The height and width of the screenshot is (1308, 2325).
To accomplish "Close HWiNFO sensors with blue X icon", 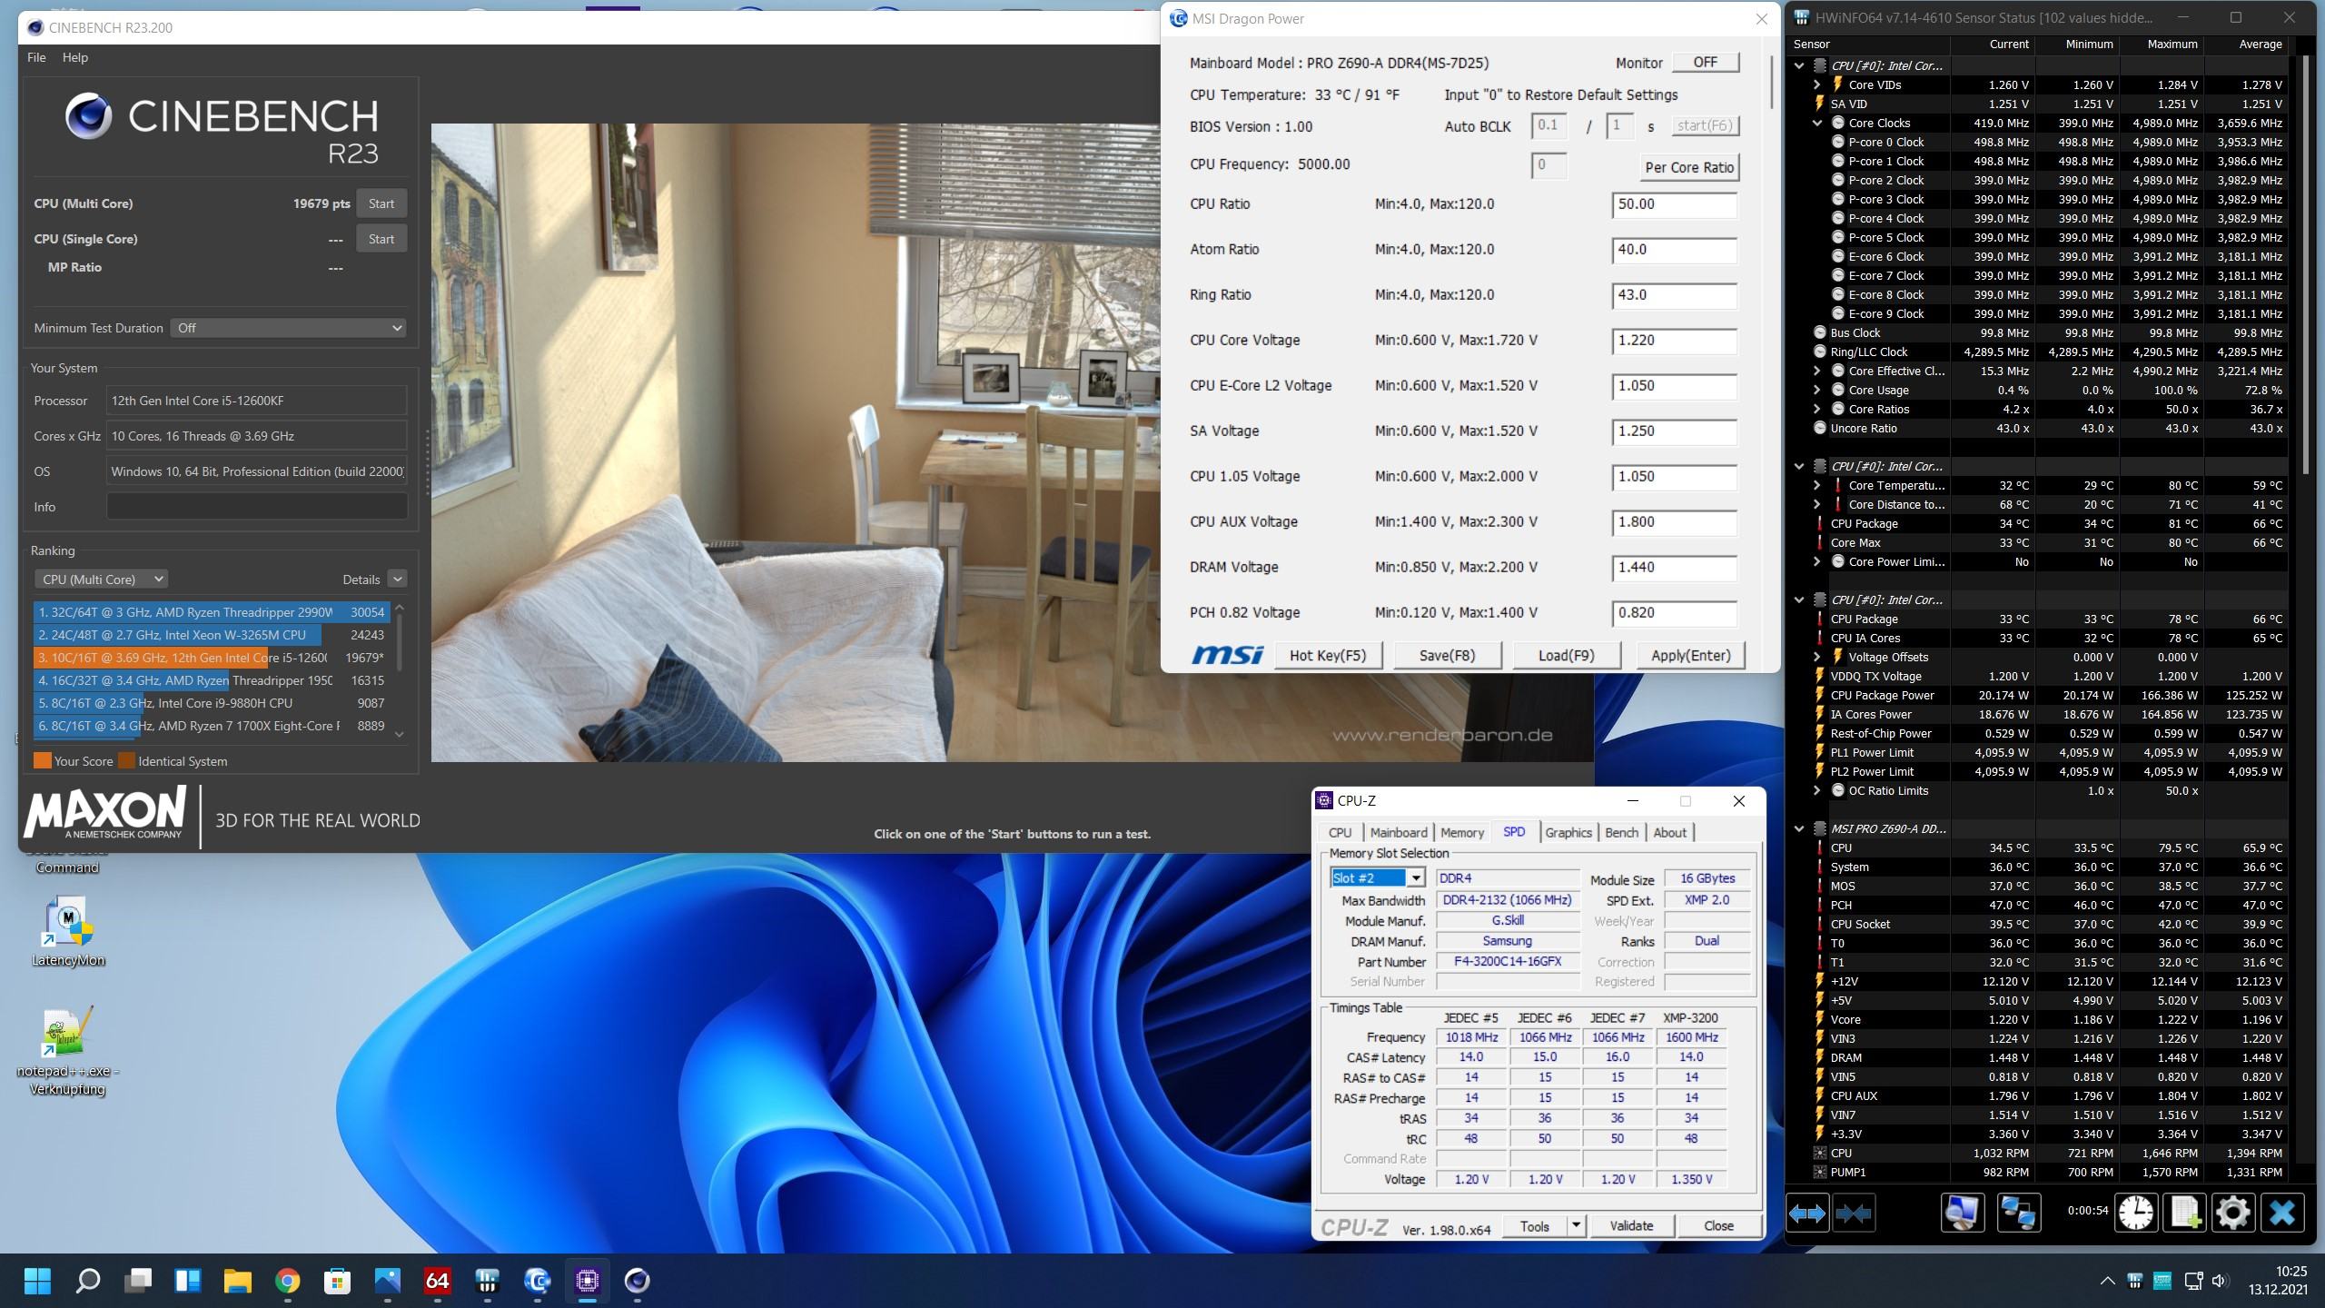I will pos(2282,1214).
